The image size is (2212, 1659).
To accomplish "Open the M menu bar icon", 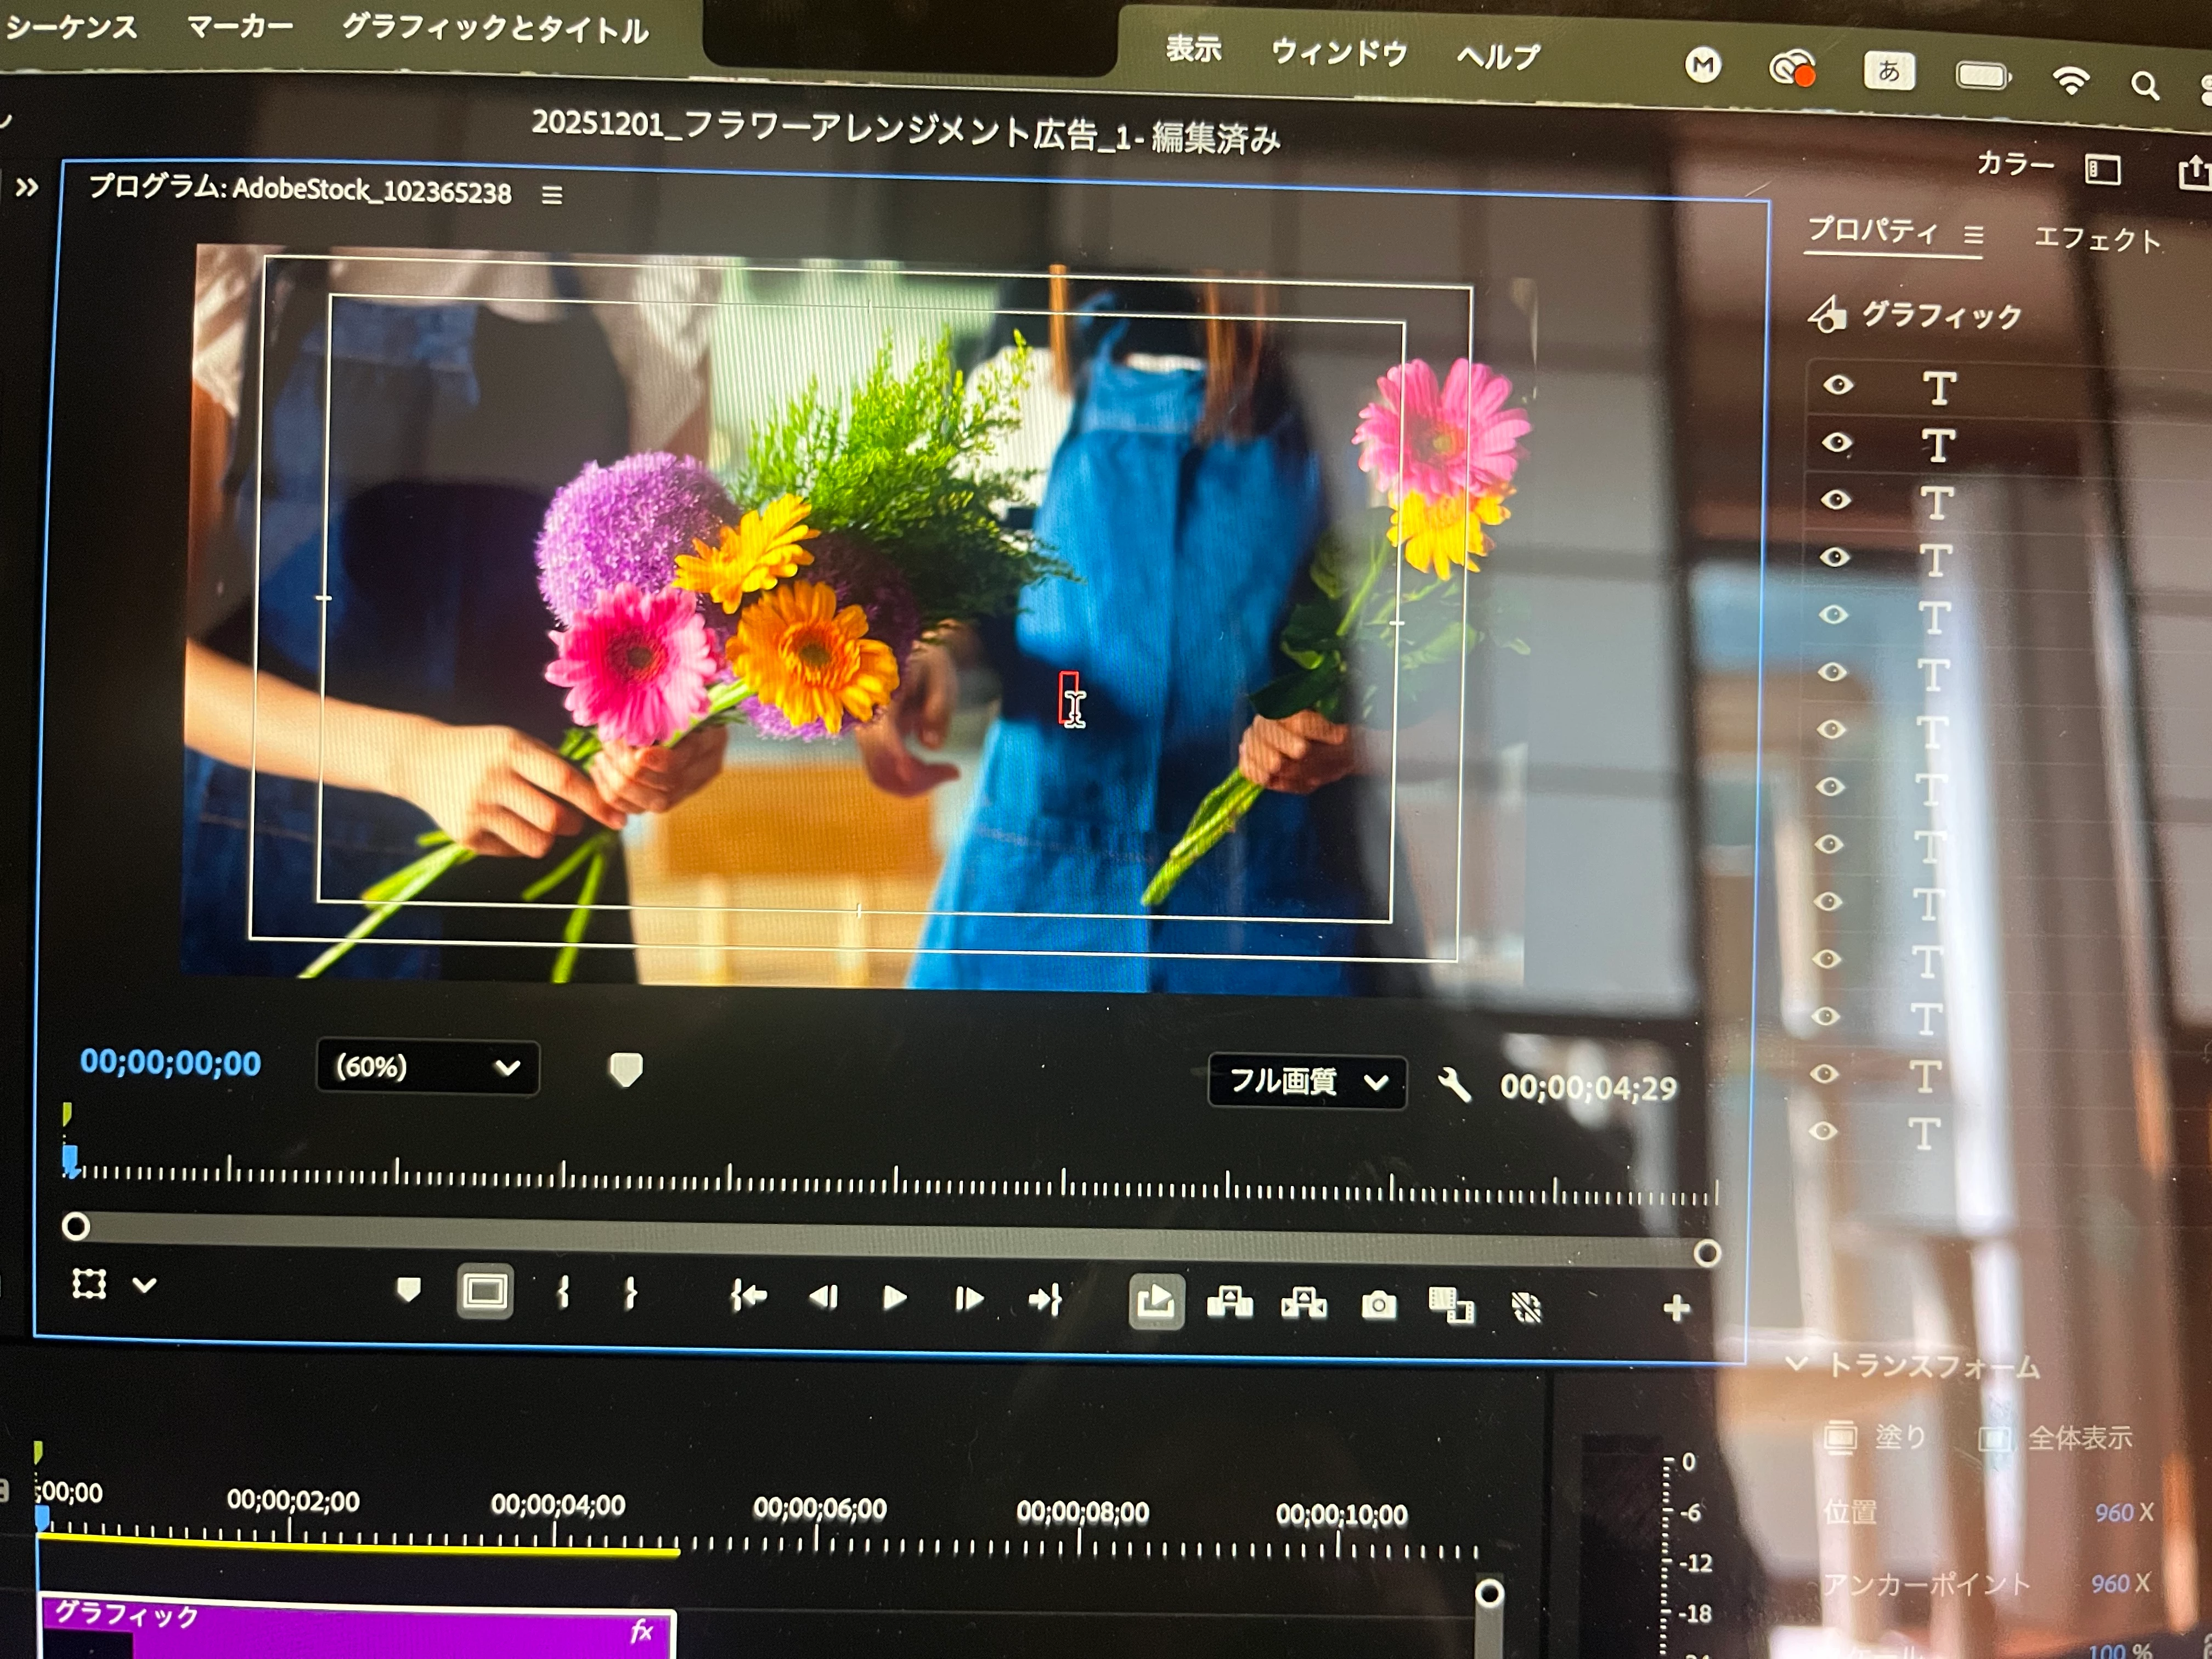I will pyautogui.click(x=1703, y=66).
